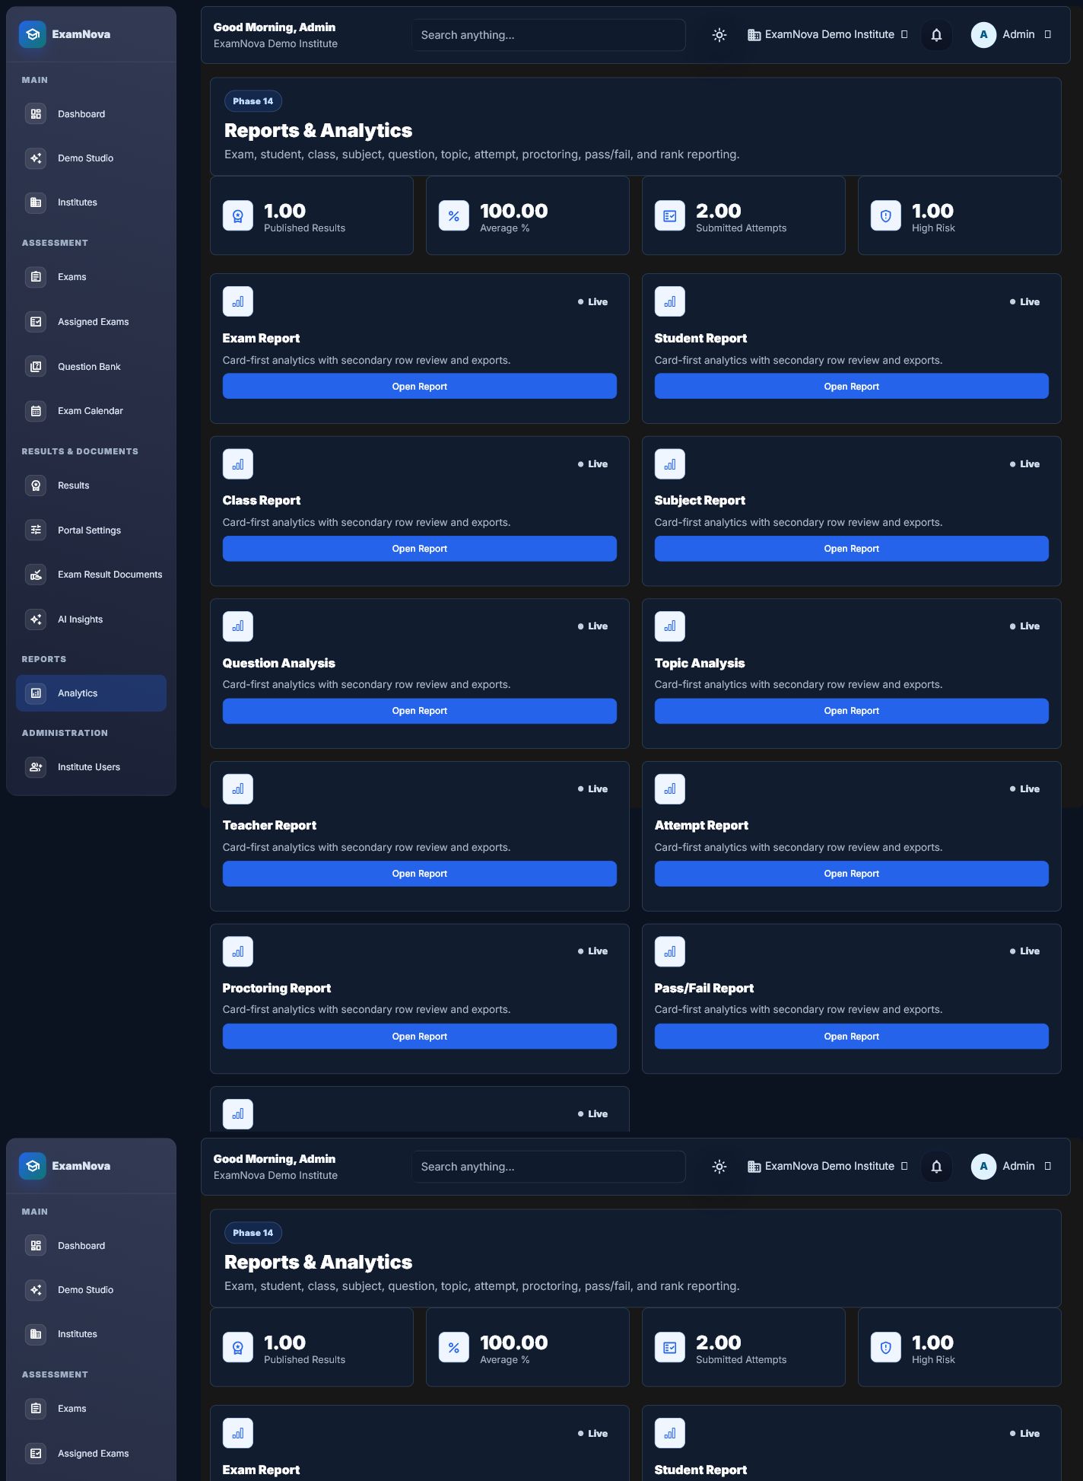The width and height of the screenshot is (1083, 1481).
Task: Click the Exams icon in the lower sidebar copy
Action: click(36, 1409)
